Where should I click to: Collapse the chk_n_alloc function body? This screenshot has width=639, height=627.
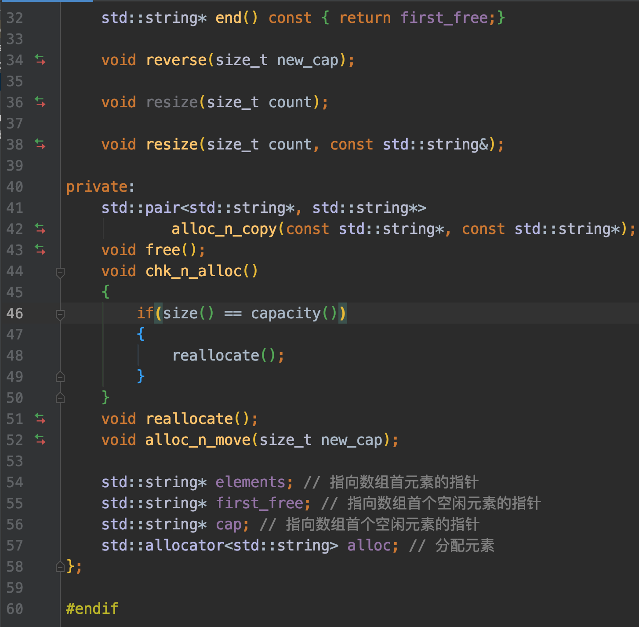pos(61,273)
